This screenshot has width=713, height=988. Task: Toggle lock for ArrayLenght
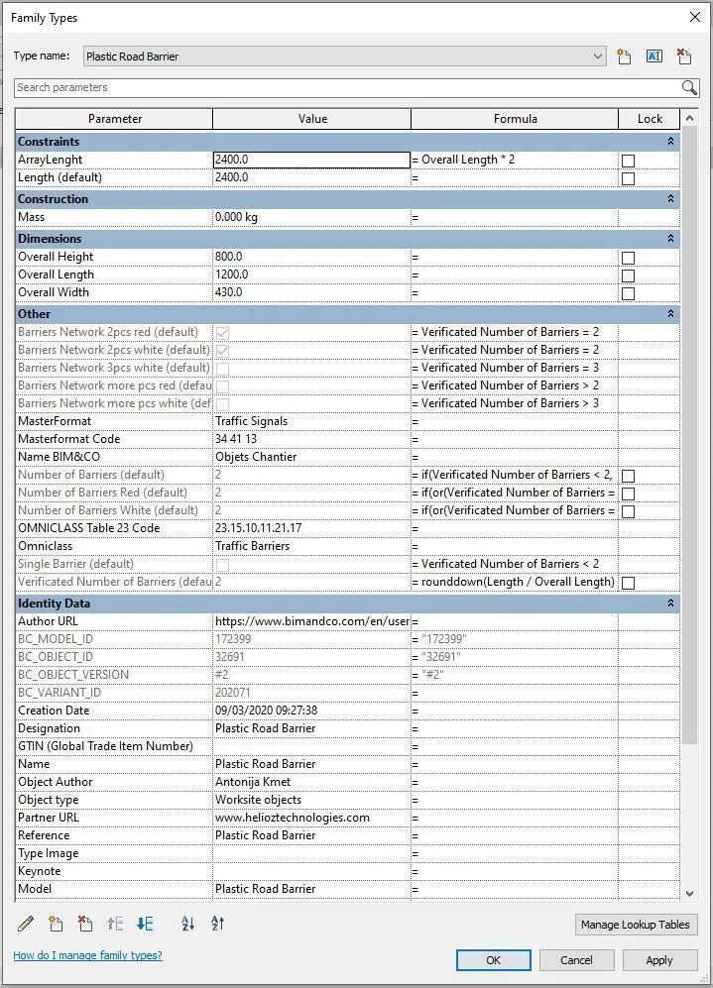click(x=628, y=161)
